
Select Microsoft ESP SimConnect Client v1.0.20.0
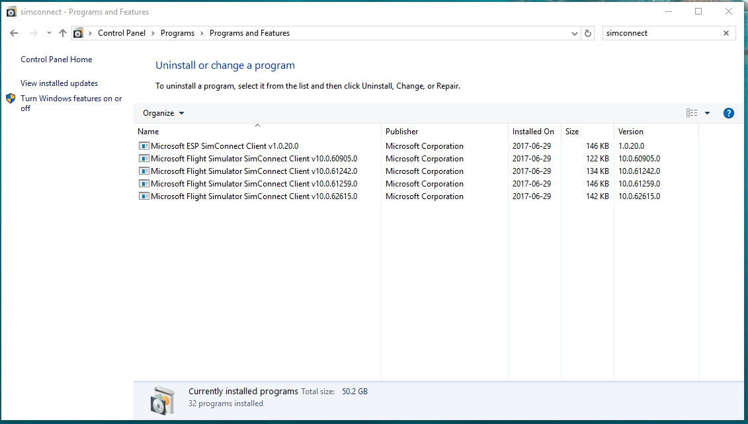point(225,146)
